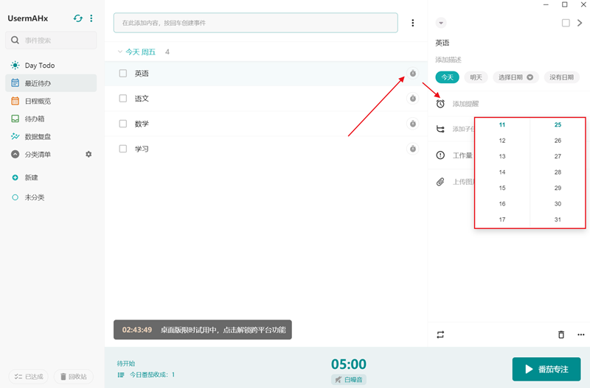
Task: Select minute 28 in the time picker
Action: click(x=558, y=172)
